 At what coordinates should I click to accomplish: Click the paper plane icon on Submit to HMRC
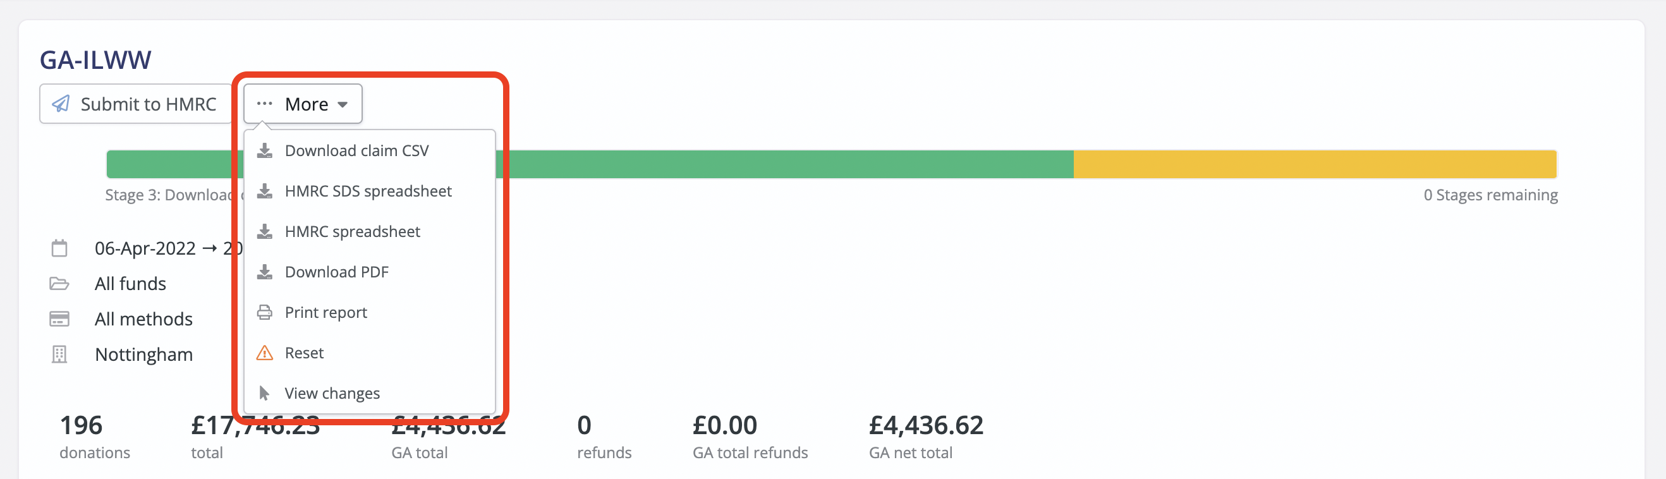pos(60,104)
